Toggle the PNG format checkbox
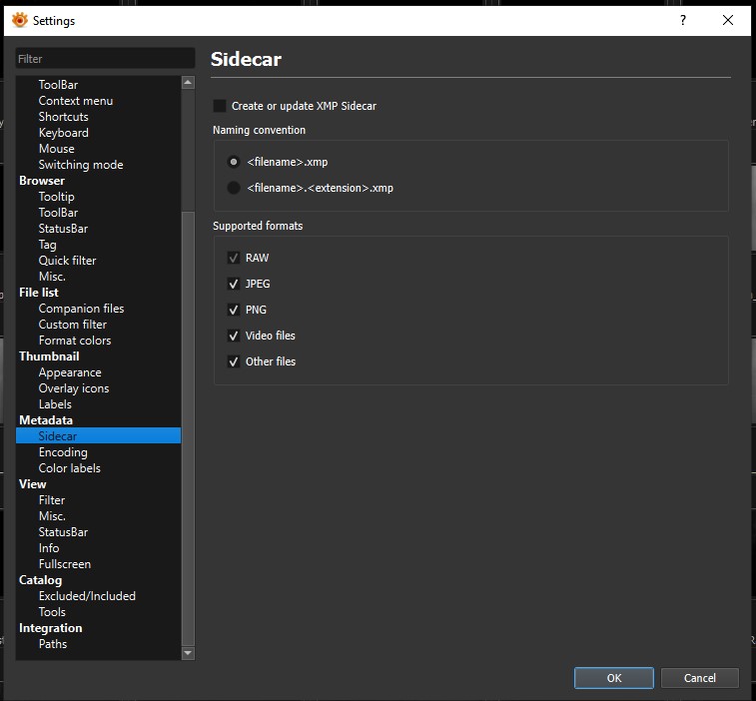 pos(234,310)
